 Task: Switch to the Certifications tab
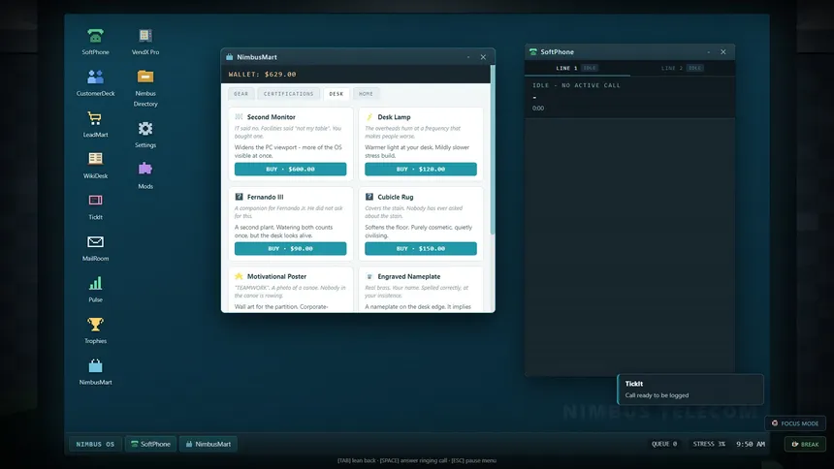click(x=288, y=94)
